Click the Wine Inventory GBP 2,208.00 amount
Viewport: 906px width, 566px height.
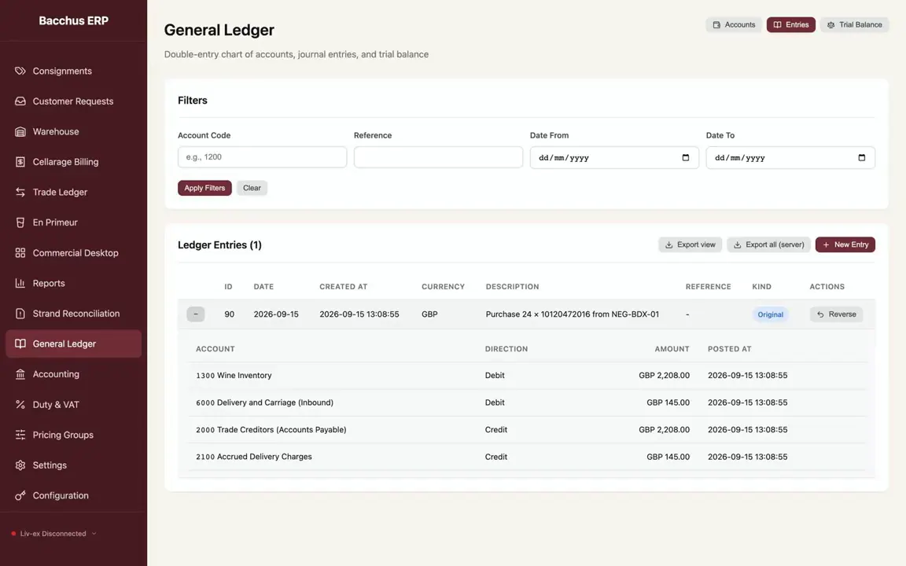(x=664, y=376)
